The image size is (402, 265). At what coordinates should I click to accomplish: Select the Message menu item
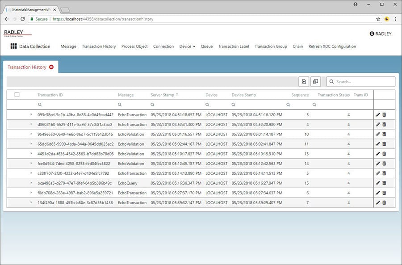68,46
